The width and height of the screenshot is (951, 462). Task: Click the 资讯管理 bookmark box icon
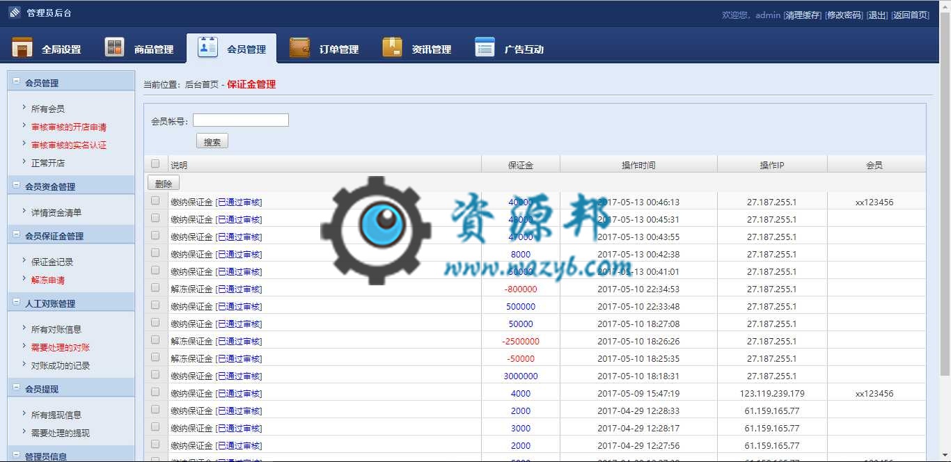click(392, 47)
